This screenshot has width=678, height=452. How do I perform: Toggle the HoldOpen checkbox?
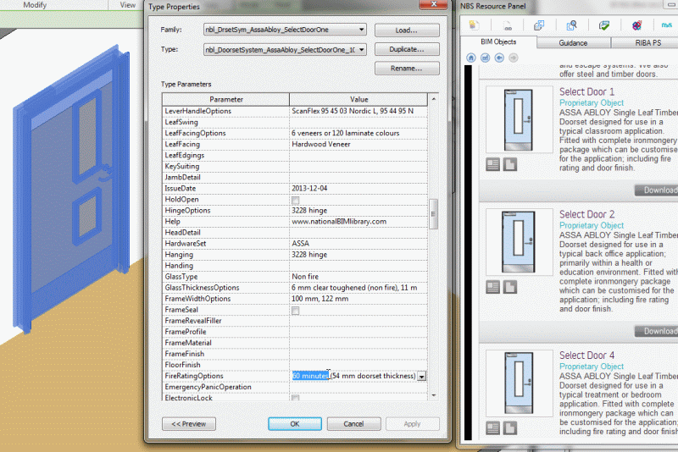tap(295, 201)
